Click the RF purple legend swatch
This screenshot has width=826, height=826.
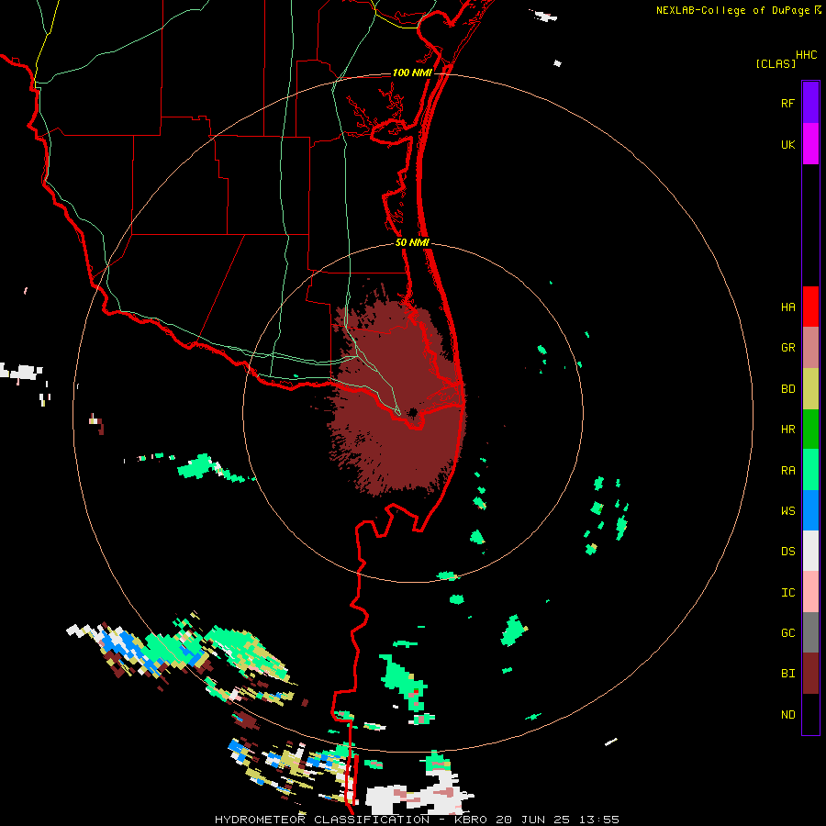(x=810, y=103)
